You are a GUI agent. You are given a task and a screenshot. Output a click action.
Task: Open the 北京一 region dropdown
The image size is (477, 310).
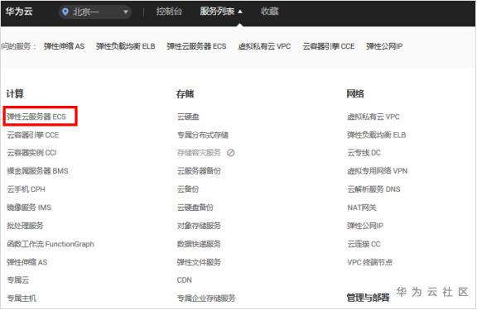pos(95,12)
